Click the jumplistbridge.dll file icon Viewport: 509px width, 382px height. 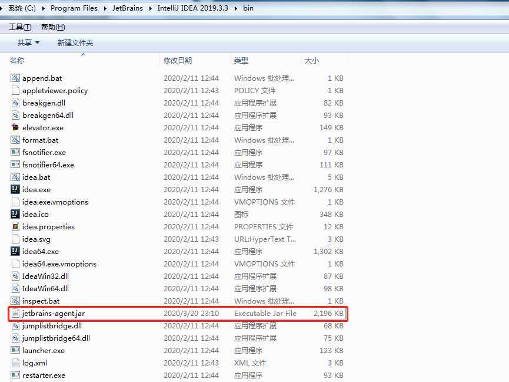[x=15, y=325]
